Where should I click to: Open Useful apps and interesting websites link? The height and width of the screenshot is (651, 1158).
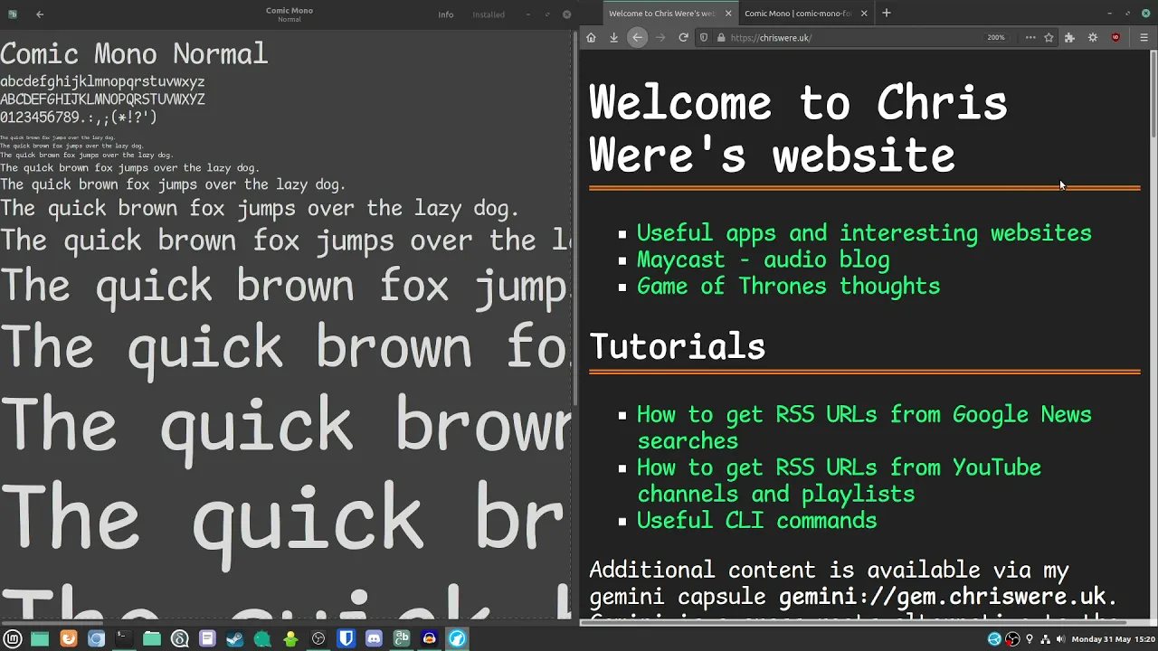click(864, 233)
